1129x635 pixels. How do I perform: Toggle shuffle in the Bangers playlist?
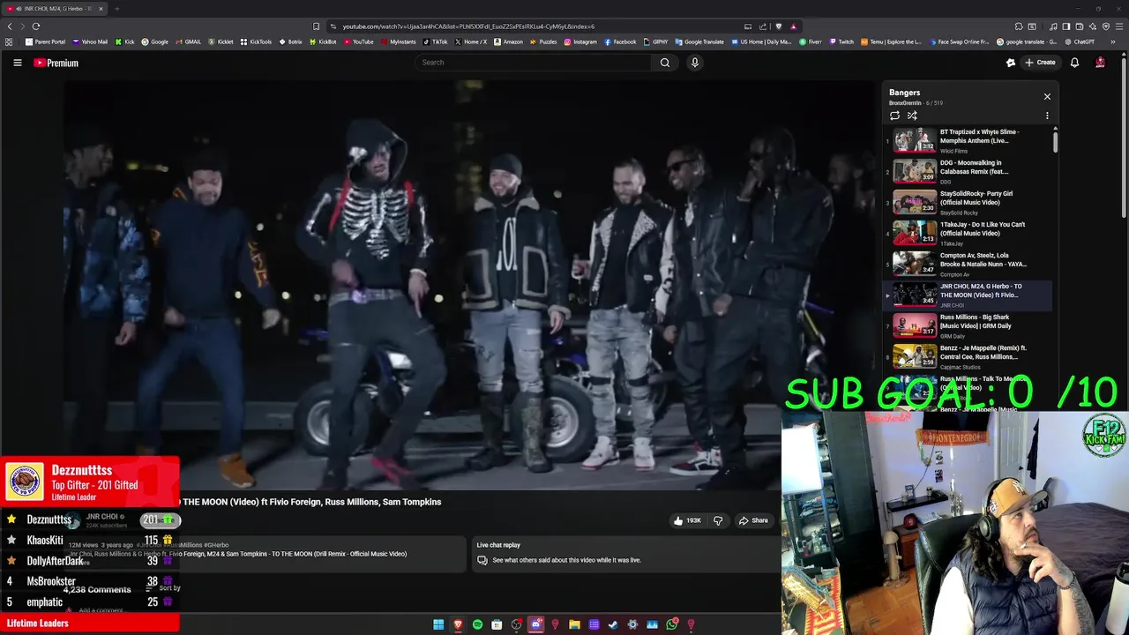[x=912, y=116]
